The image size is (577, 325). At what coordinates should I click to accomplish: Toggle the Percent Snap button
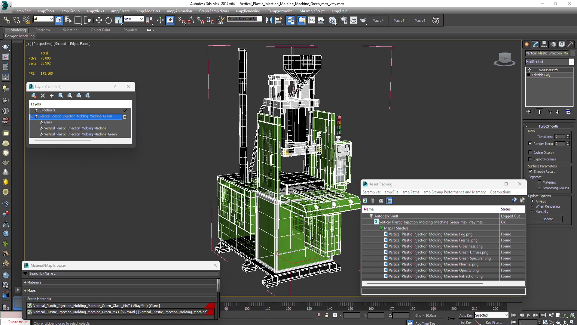200,20
